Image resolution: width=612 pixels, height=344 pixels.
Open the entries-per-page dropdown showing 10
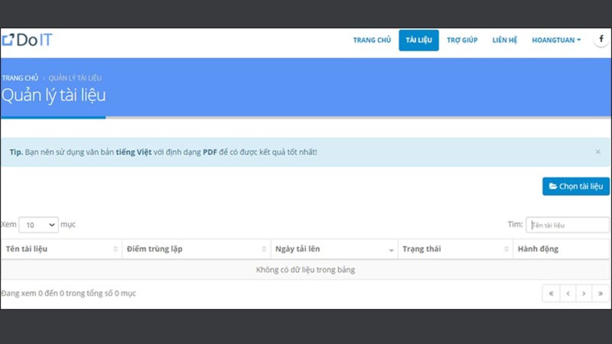pos(38,224)
